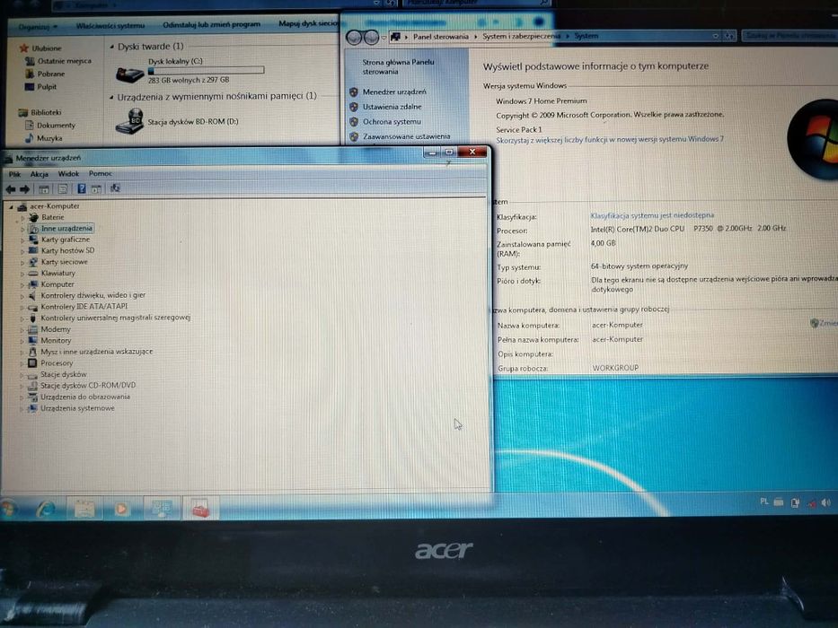Click the Modemy device icon
Screen dimensions: 838x628
click(x=33, y=329)
